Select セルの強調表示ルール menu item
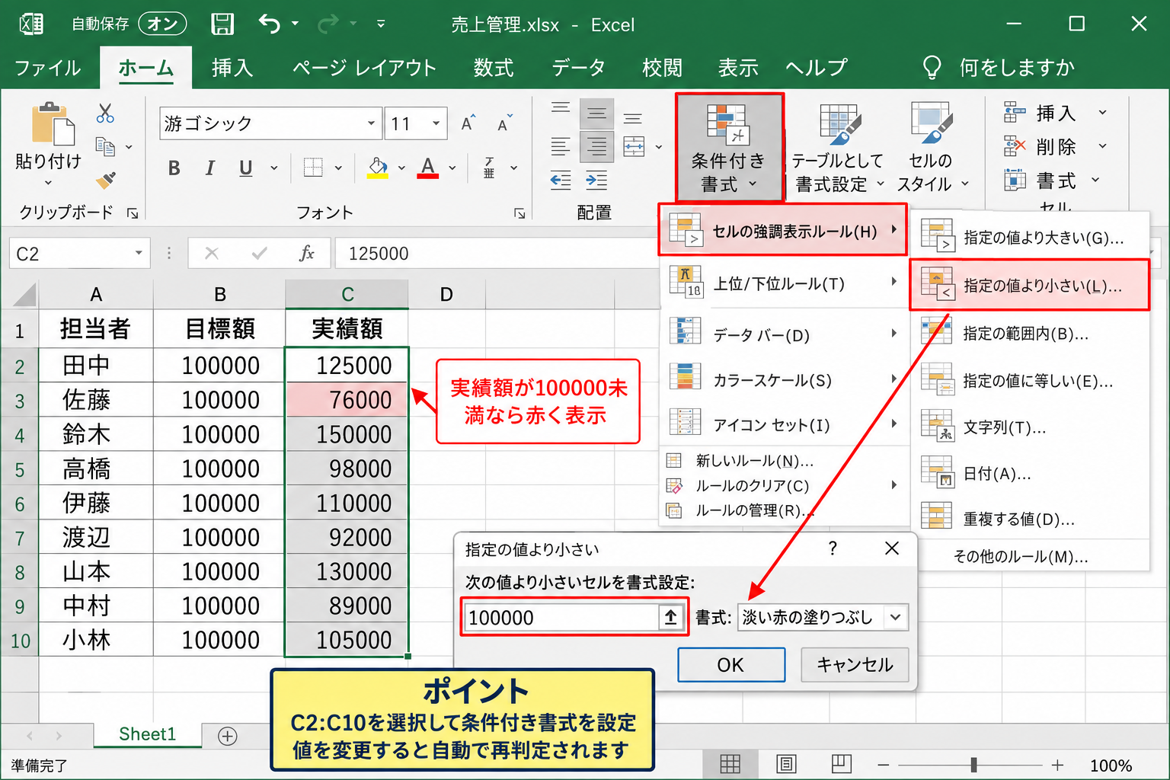This screenshot has height=780, width=1170. [783, 230]
